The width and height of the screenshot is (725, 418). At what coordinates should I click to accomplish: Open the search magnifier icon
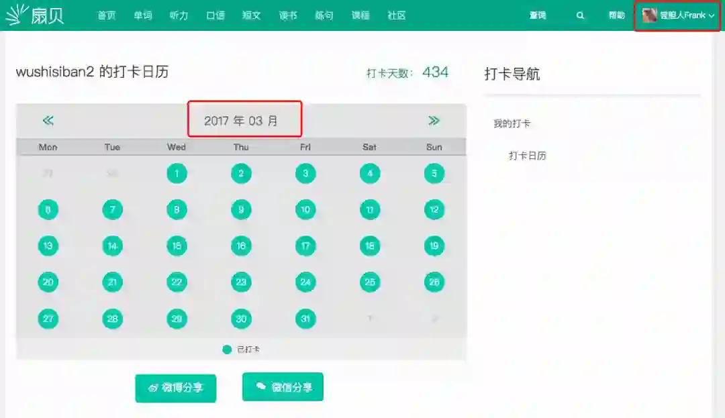(x=580, y=15)
